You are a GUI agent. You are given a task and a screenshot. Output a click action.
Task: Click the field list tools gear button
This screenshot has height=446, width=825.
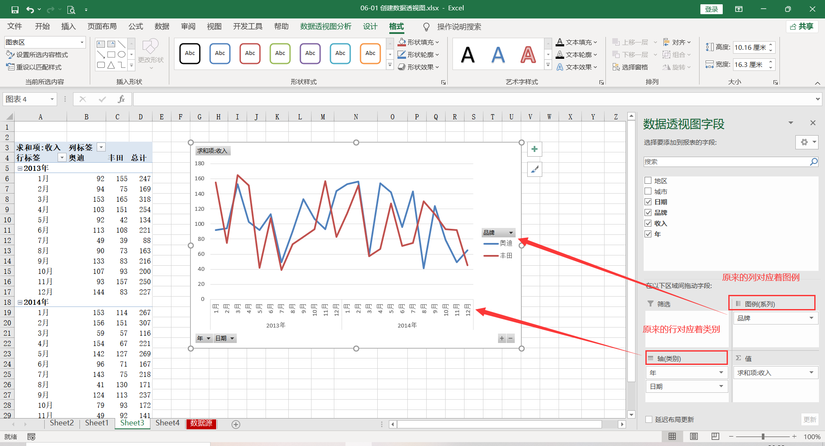coord(807,142)
